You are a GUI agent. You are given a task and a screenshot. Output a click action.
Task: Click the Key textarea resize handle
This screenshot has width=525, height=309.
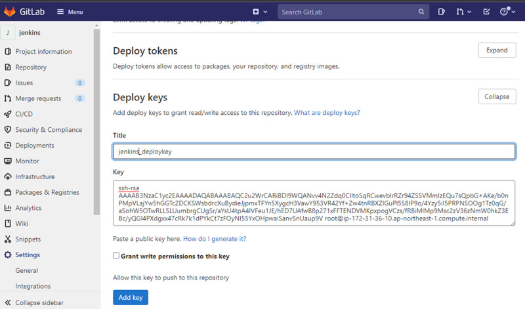pyautogui.click(x=513, y=223)
